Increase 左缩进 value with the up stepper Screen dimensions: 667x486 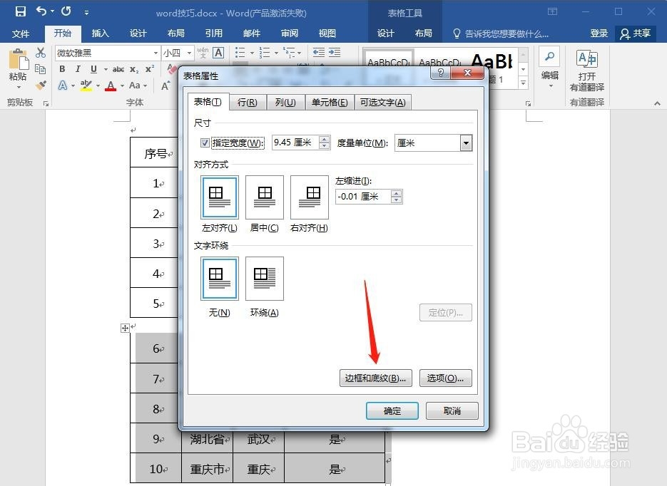(x=396, y=192)
